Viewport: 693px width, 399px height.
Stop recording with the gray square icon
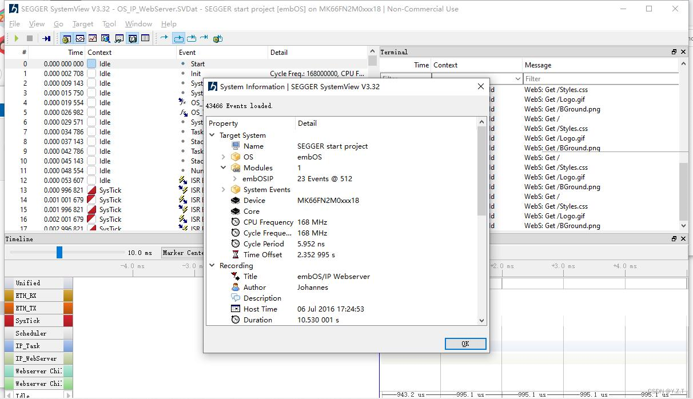(30, 38)
